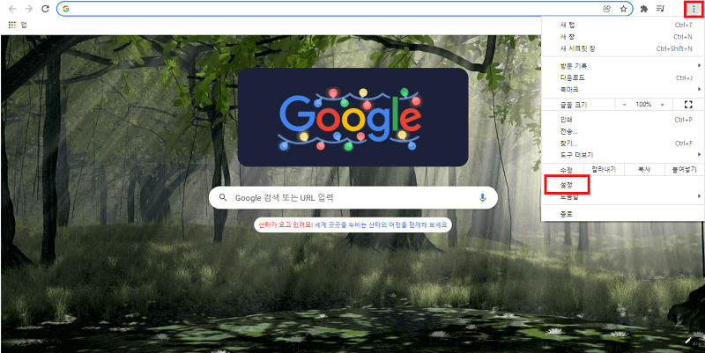Viewport: 705px width, 353px height.
Task: Expand the 도구 더보기 submenu
Action: tap(623, 155)
